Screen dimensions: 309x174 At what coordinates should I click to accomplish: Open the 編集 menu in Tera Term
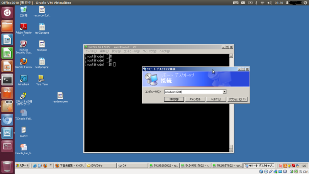tap(104, 51)
